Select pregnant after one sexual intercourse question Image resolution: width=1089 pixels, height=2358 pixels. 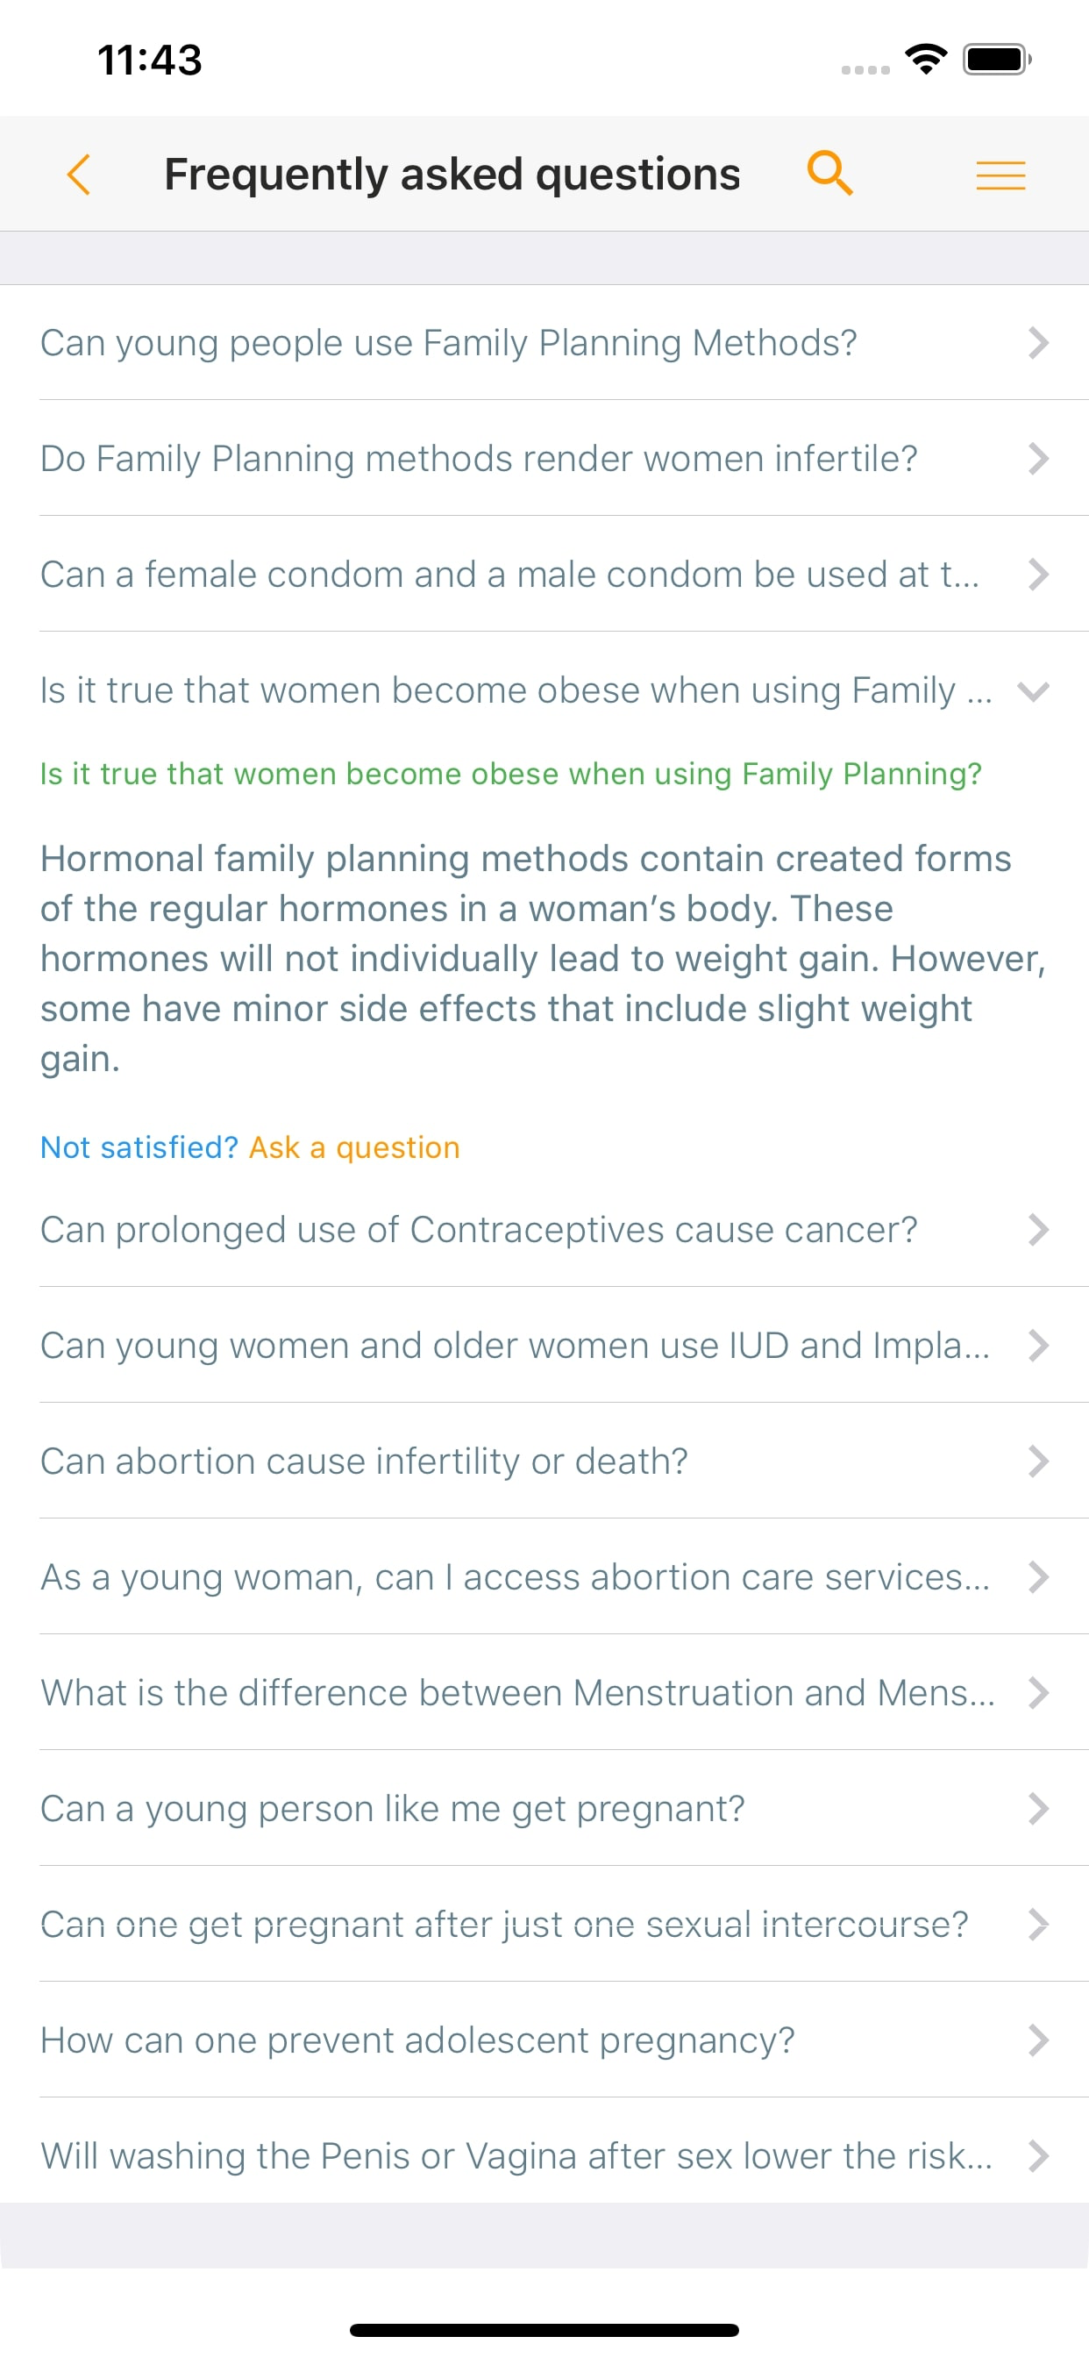544,1924
